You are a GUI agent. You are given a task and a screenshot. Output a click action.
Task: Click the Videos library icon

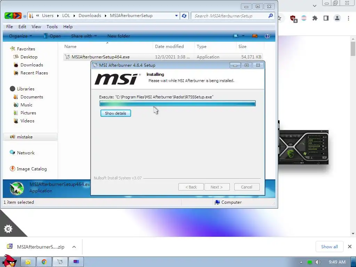pos(16,121)
